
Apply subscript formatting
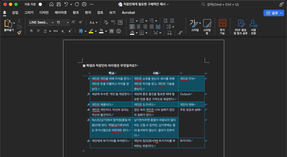63,31
